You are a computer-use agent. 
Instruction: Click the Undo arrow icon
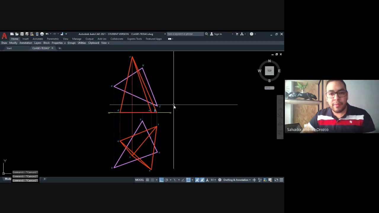click(47, 34)
